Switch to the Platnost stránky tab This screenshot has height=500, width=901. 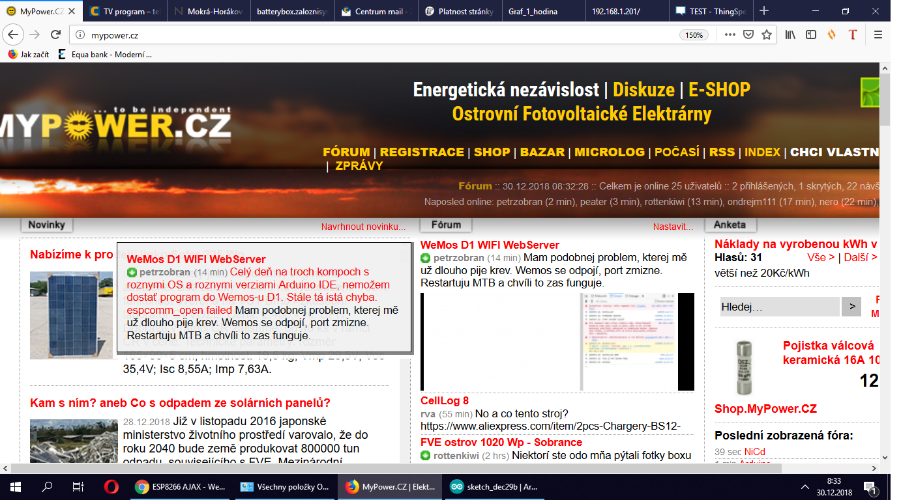[x=459, y=11]
